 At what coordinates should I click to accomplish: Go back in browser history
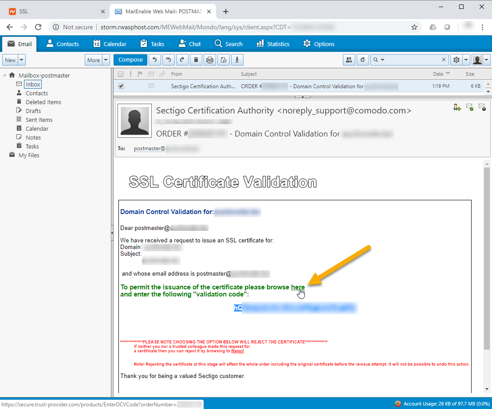(x=10, y=27)
